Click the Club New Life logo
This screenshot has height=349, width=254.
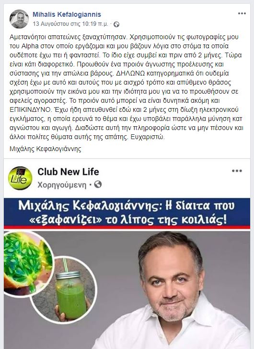pyautogui.click(x=20, y=178)
